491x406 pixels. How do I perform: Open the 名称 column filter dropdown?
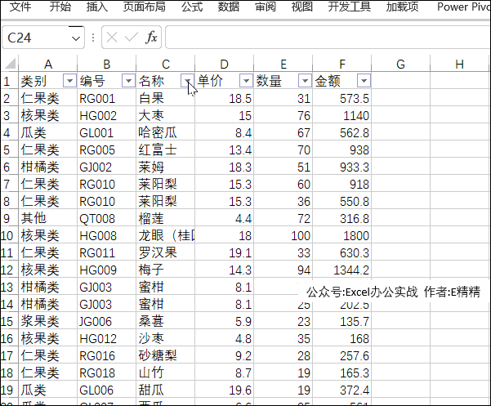tap(187, 81)
